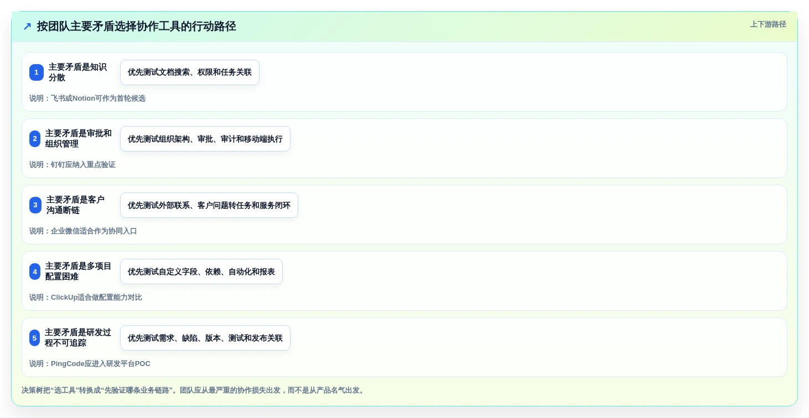Click number badge 5 for 研发过程不可追踪
The height and width of the screenshot is (418, 809).
click(35, 338)
